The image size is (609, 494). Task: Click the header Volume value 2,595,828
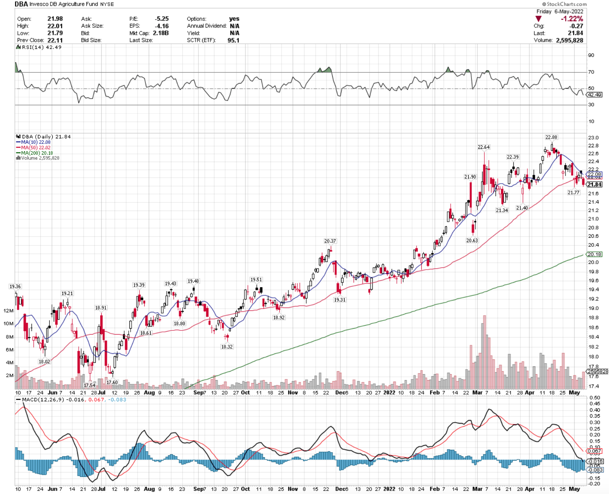coord(569,40)
